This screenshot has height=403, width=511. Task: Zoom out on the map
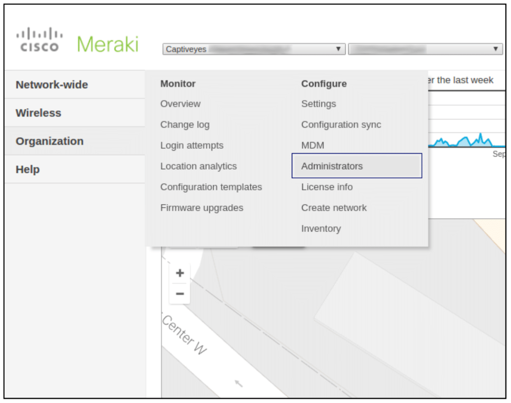179,293
